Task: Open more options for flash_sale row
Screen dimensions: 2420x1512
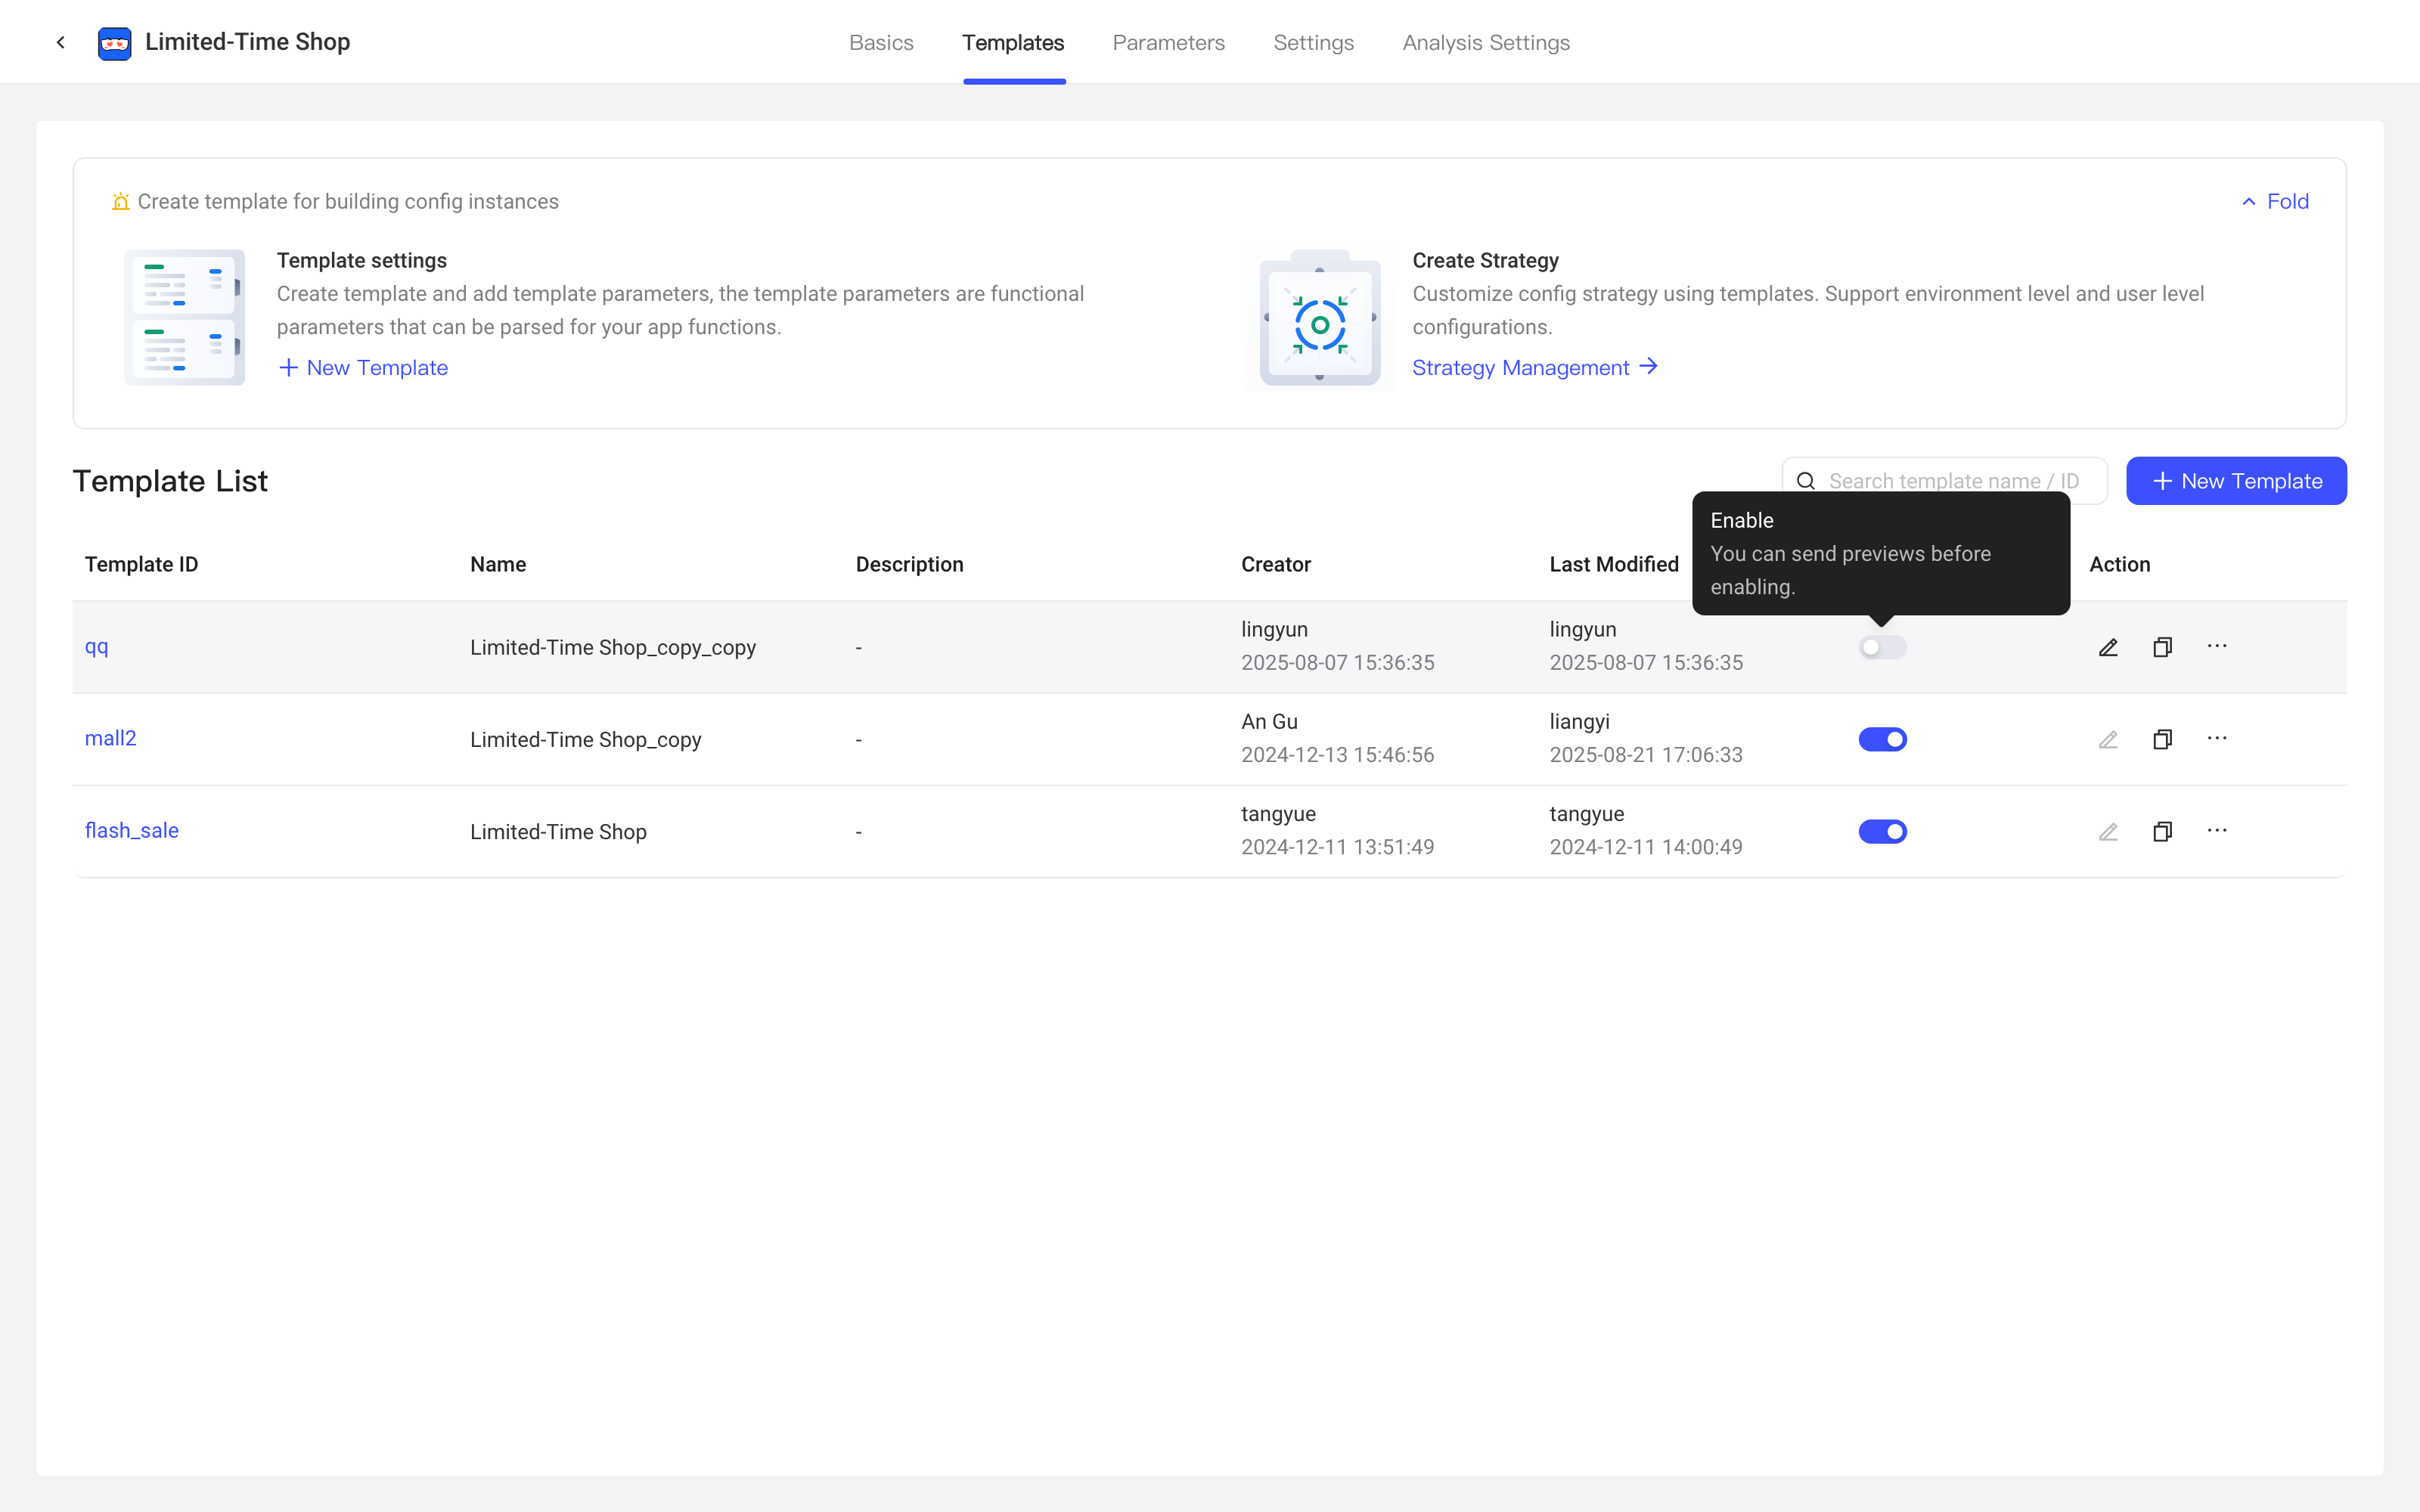Action: click(x=2217, y=830)
